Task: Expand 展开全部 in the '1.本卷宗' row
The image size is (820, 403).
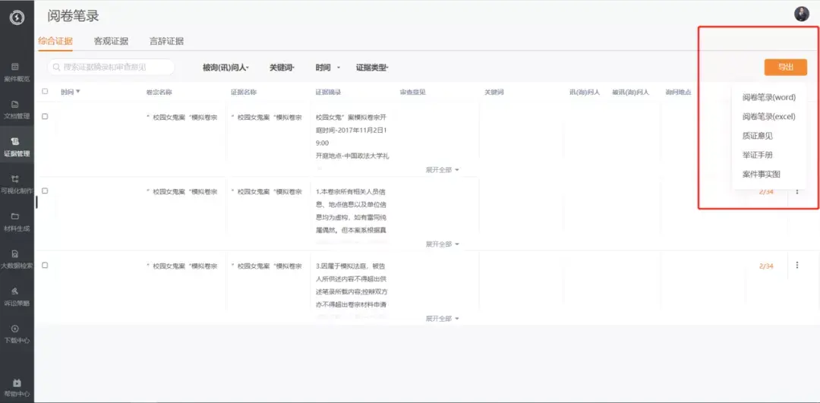Action: point(443,244)
